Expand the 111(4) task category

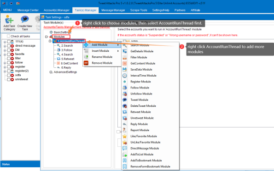5,42
